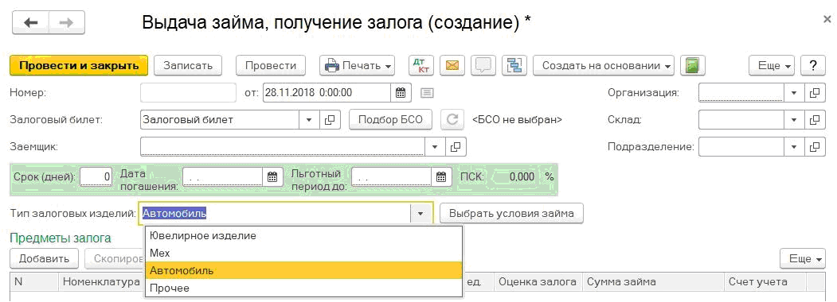Image resolution: width=837 pixels, height=302 pixels.
Task: Close the document form with X
Action: coord(827,19)
